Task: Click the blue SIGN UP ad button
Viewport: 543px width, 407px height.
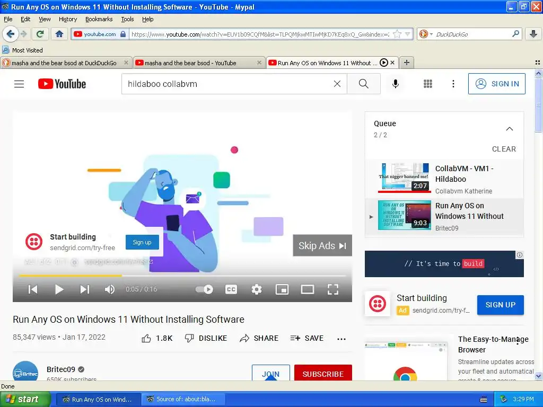Action: coord(501,305)
